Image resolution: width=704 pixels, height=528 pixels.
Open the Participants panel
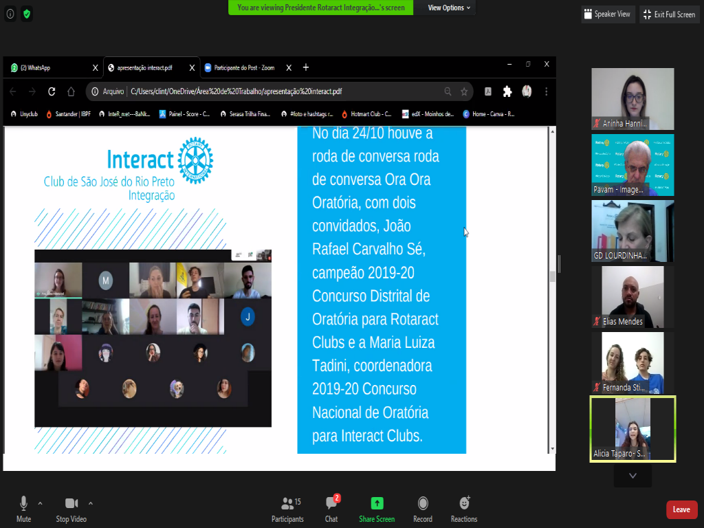point(287,509)
